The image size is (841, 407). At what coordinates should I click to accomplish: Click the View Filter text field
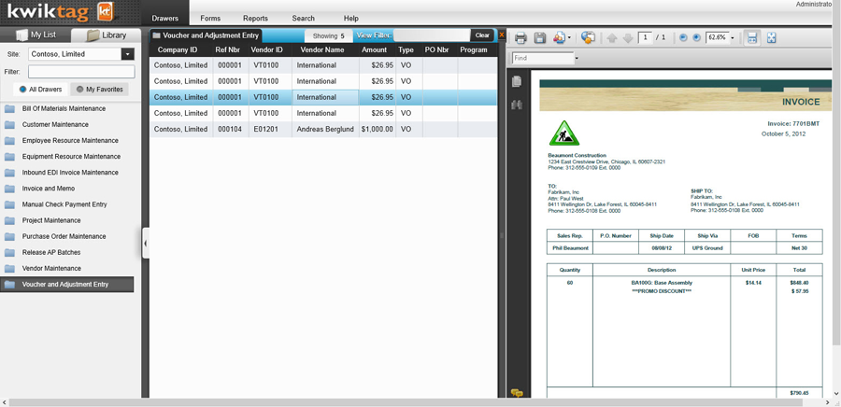[x=432, y=35]
